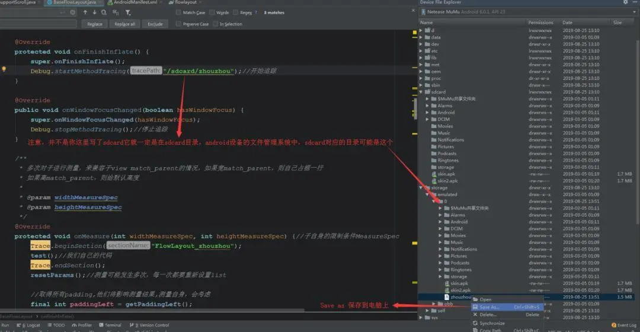Open the find filter funnel options

click(x=128, y=12)
